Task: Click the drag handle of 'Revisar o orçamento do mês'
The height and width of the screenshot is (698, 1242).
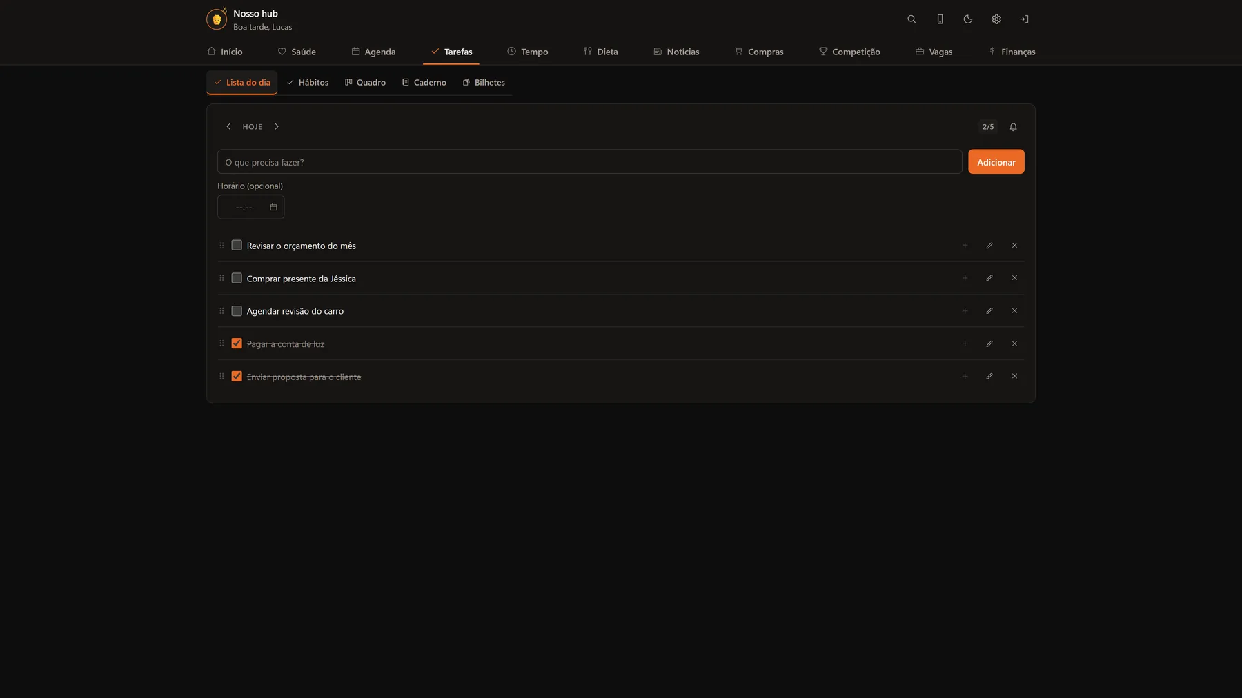Action: coord(221,246)
